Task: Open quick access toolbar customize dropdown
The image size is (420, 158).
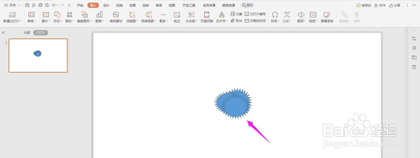Action: tap(69, 5)
